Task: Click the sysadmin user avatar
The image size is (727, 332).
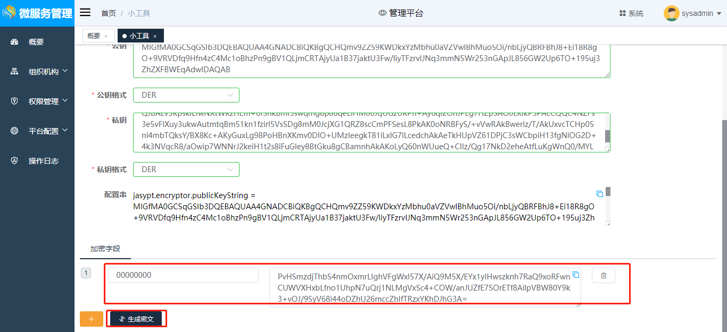Action: (x=671, y=13)
